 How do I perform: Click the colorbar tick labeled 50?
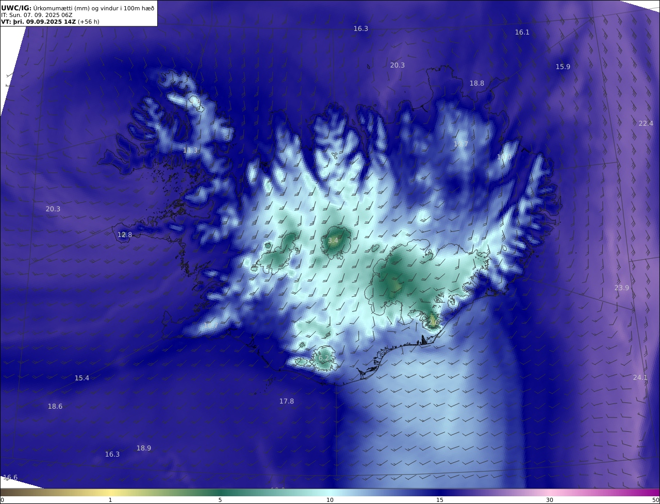click(656, 500)
